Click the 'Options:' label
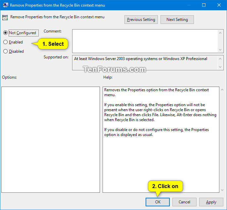227x210 pixels. (9, 77)
